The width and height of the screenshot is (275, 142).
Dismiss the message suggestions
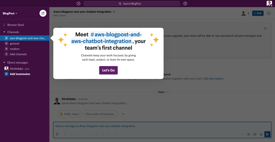[123, 114]
